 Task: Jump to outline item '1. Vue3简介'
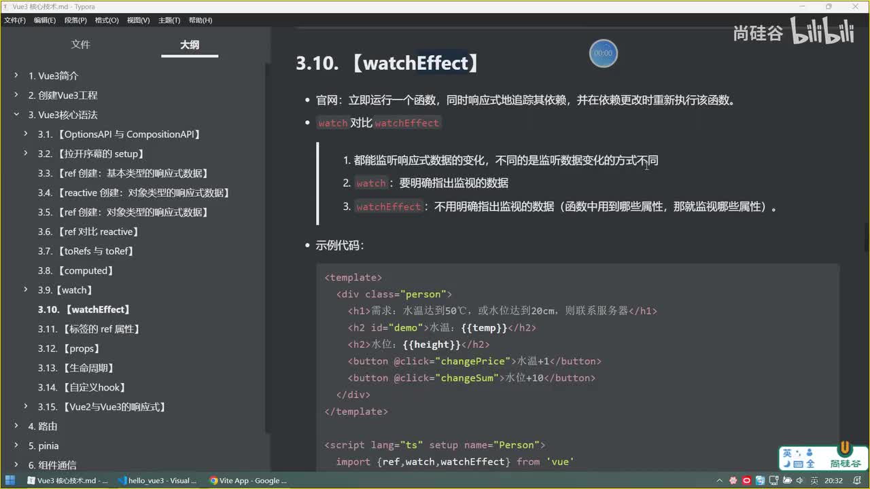[x=54, y=75]
